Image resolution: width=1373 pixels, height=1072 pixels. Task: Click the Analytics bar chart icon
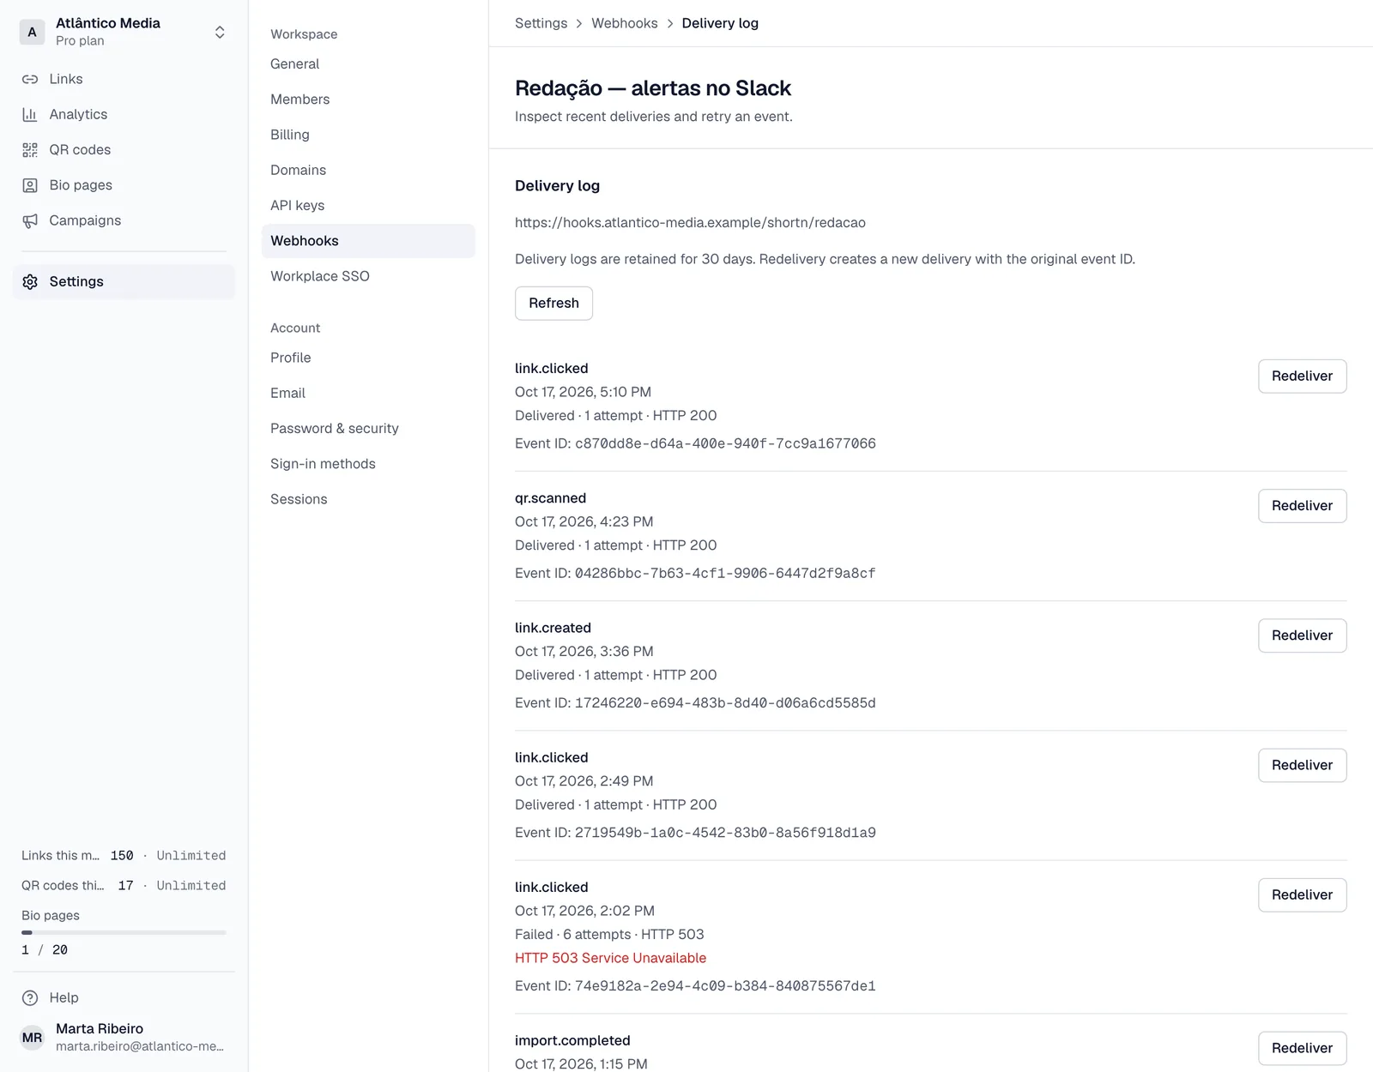[30, 114]
